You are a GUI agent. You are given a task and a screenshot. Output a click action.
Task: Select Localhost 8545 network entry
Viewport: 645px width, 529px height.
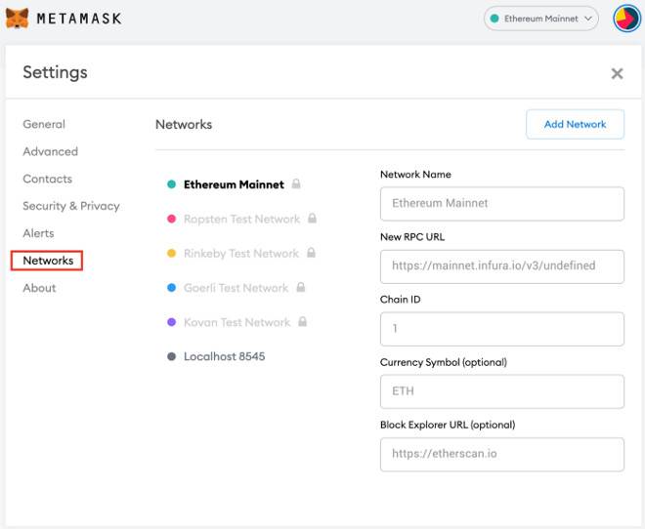click(x=224, y=356)
